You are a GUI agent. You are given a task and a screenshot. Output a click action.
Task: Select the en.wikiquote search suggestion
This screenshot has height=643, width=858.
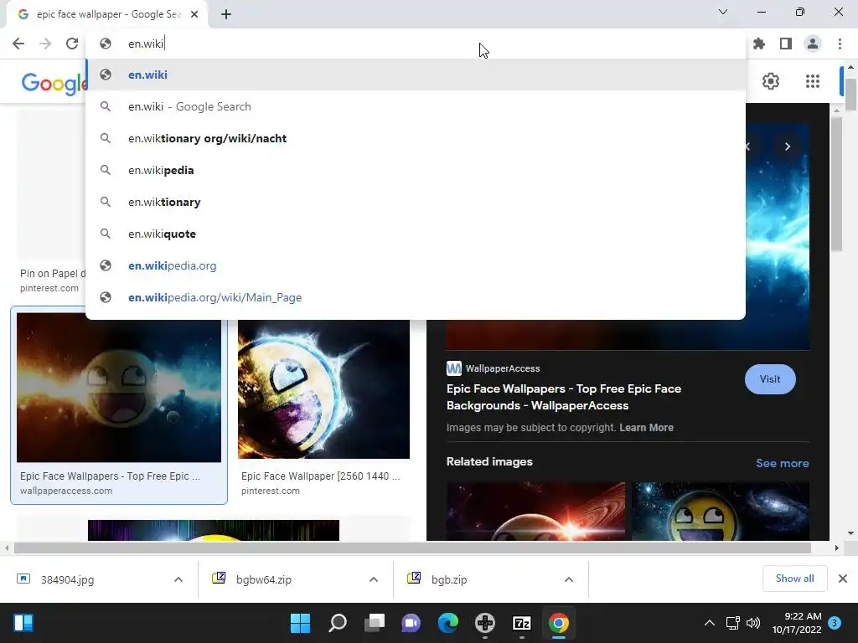point(416,234)
